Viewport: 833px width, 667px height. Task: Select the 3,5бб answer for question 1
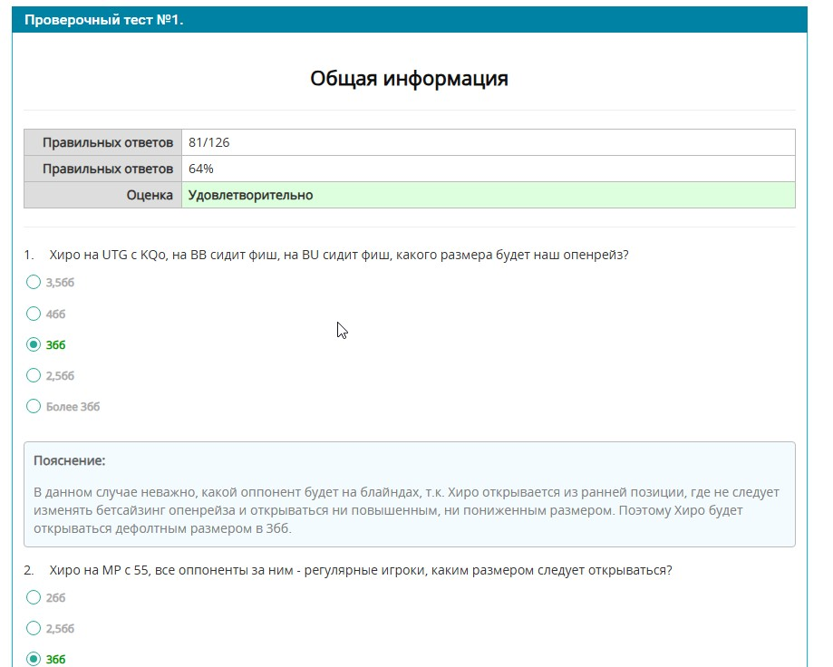[34, 282]
